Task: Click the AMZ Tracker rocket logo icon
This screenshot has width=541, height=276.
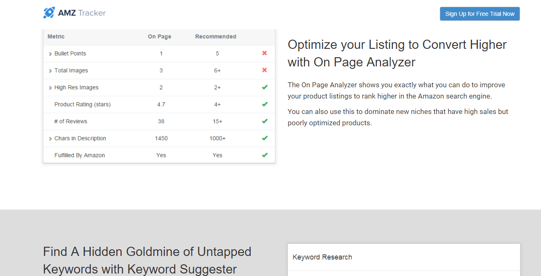Action: [49, 13]
